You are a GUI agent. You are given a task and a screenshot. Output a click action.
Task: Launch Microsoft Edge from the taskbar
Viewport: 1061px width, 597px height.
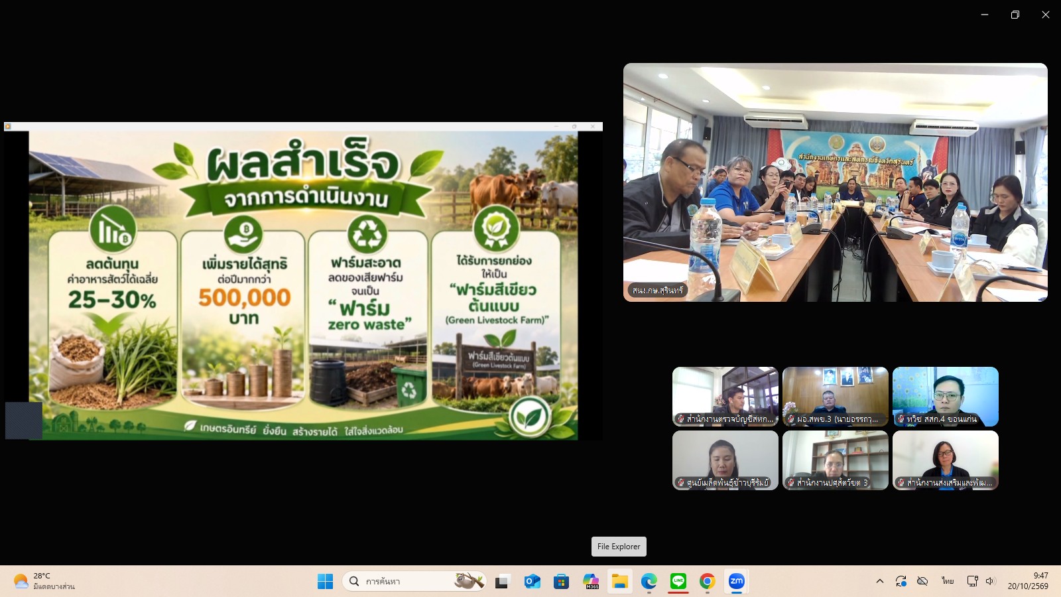[x=649, y=582]
